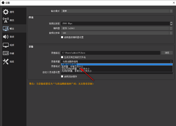Click the 浏览 browse button
This screenshot has width=176, height=126.
167,53
